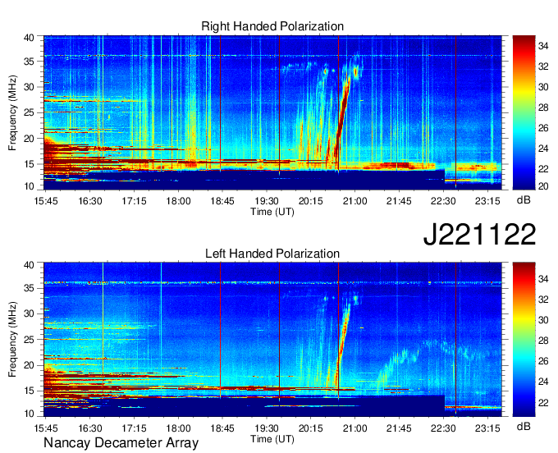Click the 26 dB value on the bottom color bar
Screen dimensions: 558x453
click(543, 361)
